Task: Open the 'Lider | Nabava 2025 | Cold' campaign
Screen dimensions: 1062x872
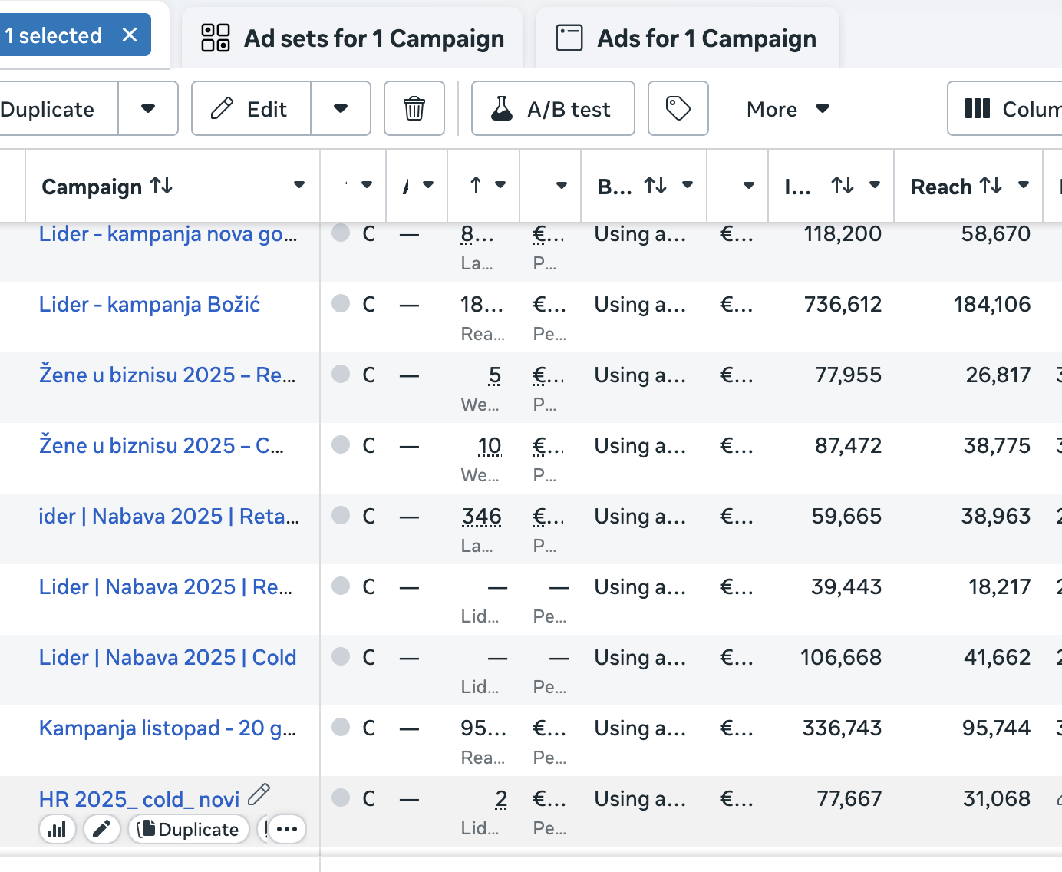Action: [x=168, y=658]
